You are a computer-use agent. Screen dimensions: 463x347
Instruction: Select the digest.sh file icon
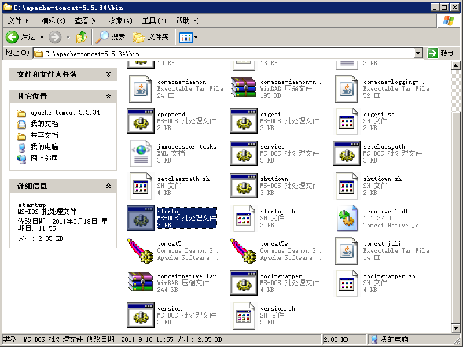(347, 121)
